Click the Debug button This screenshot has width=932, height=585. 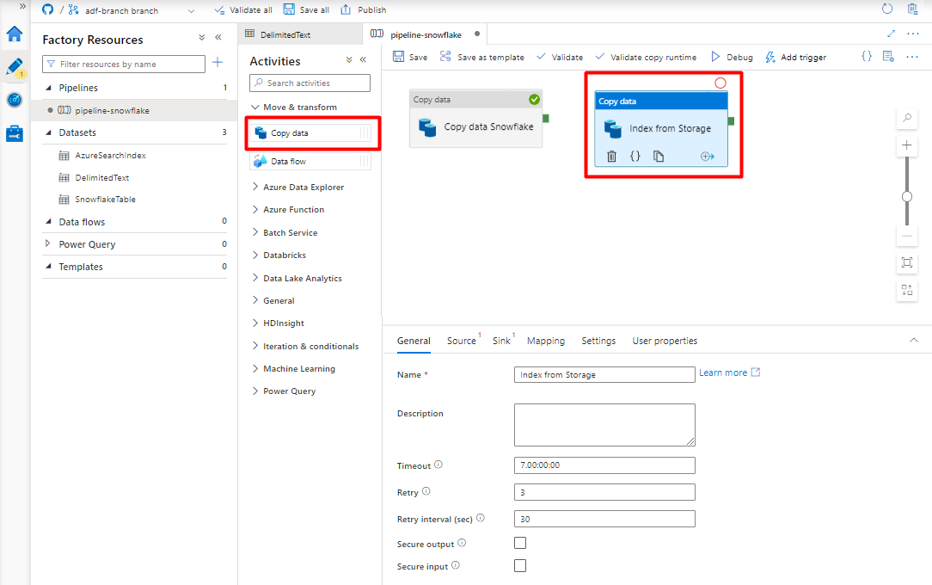click(x=732, y=57)
